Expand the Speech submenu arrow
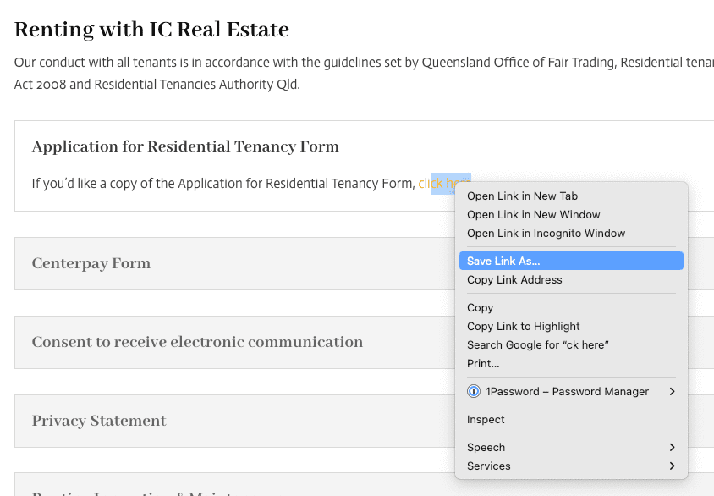714x496 pixels. point(673,447)
